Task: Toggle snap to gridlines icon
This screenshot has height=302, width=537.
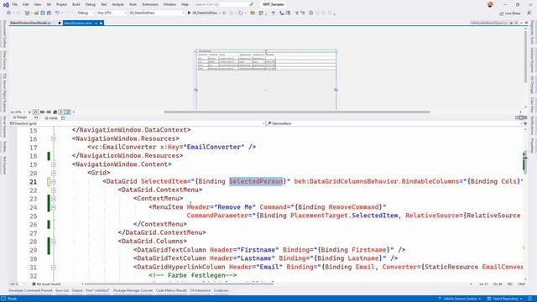Action: pyautogui.click(x=49, y=112)
